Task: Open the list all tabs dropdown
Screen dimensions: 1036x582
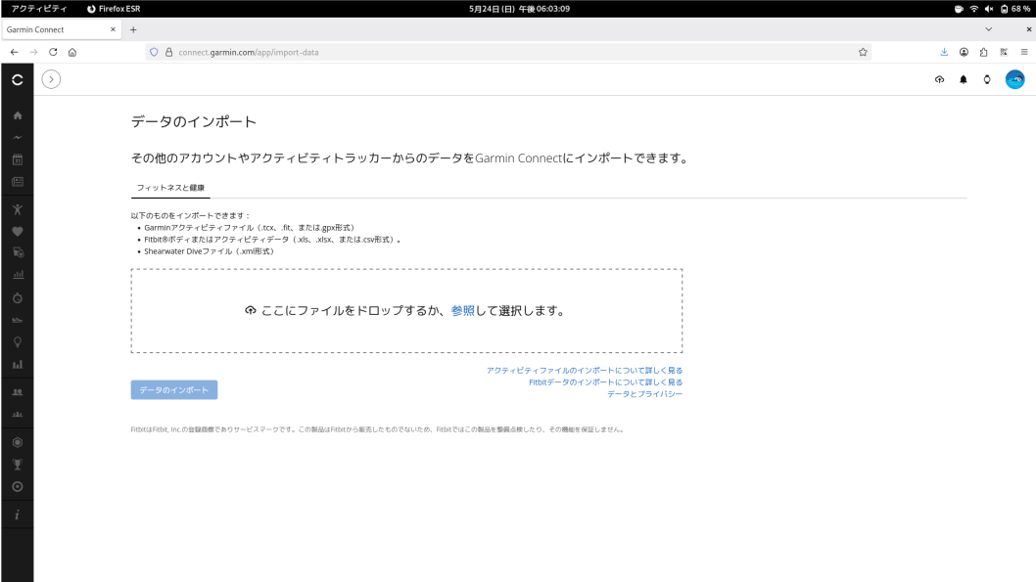Action: coord(988,29)
